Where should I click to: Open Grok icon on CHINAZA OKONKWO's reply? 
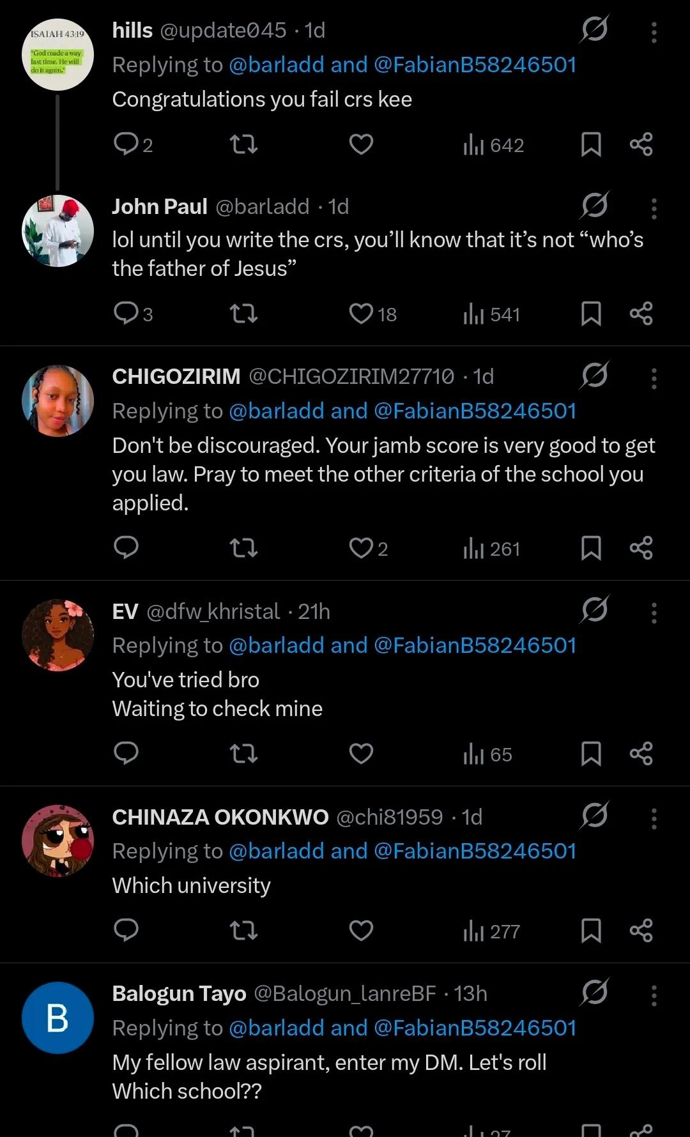coord(594,816)
